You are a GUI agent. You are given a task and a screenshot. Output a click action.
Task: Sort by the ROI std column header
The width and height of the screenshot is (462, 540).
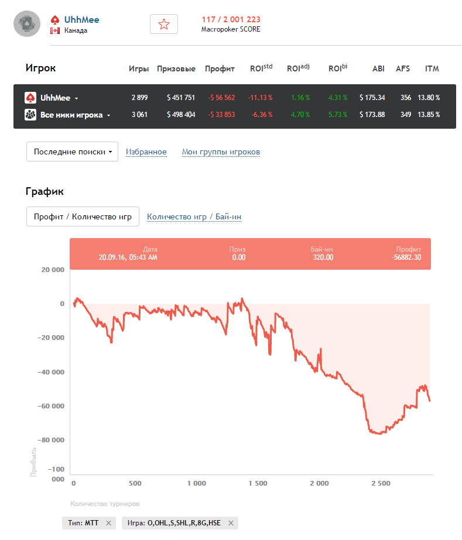pyautogui.click(x=261, y=68)
